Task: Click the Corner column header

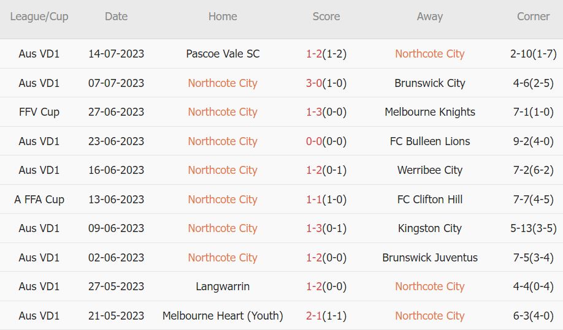Action: 533,17
